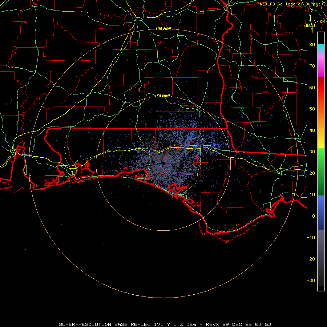The image size is (327, 327).
Task: Click the 30 value on dBZ scale
Action: pyautogui.click(x=312, y=152)
